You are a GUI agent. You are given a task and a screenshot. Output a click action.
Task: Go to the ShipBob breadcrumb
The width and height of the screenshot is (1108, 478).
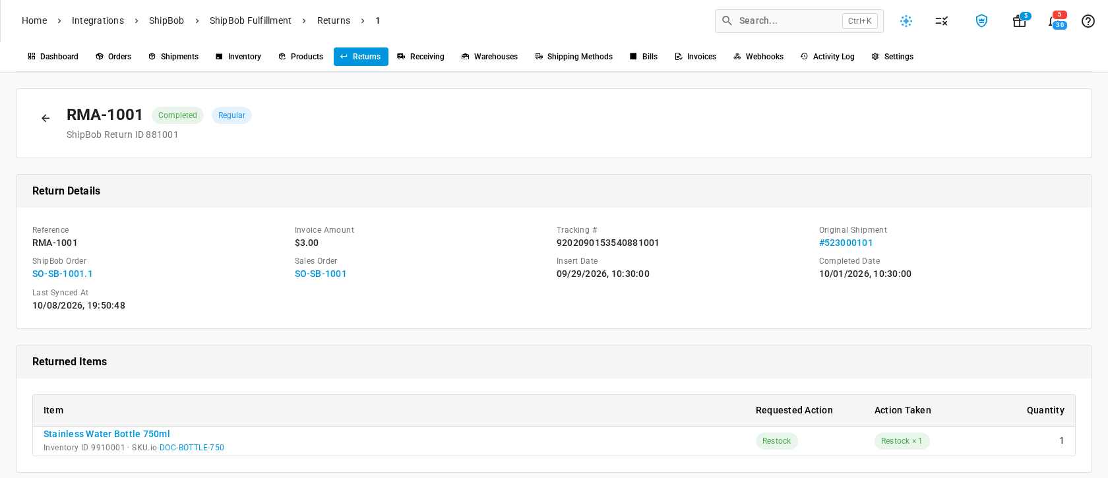click(x=166, y=20)
